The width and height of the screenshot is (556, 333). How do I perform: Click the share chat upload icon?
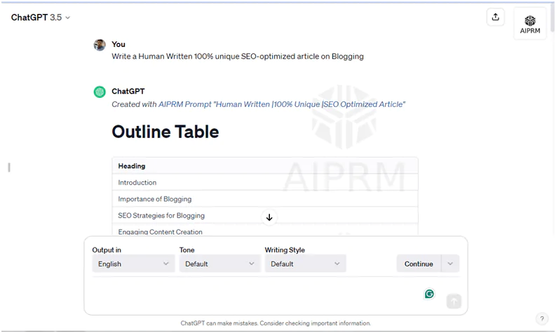pyautogui.click(x=496, y=17)
